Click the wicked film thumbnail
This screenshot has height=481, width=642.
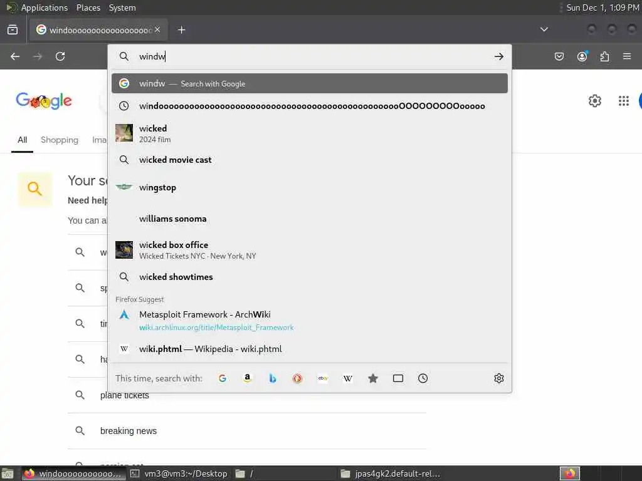coord(124,133)
